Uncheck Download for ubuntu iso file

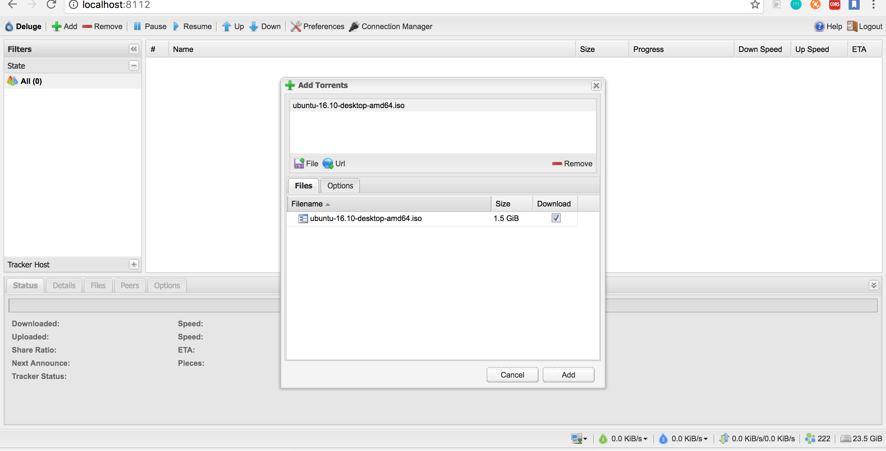point(556,218)
